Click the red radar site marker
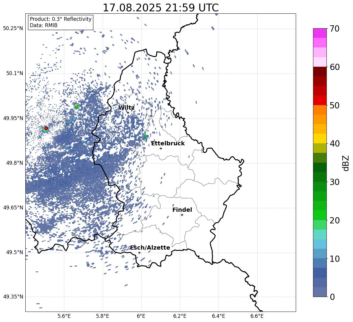The height and width of the screenshot is (322, 353). [x=46, y=128]
